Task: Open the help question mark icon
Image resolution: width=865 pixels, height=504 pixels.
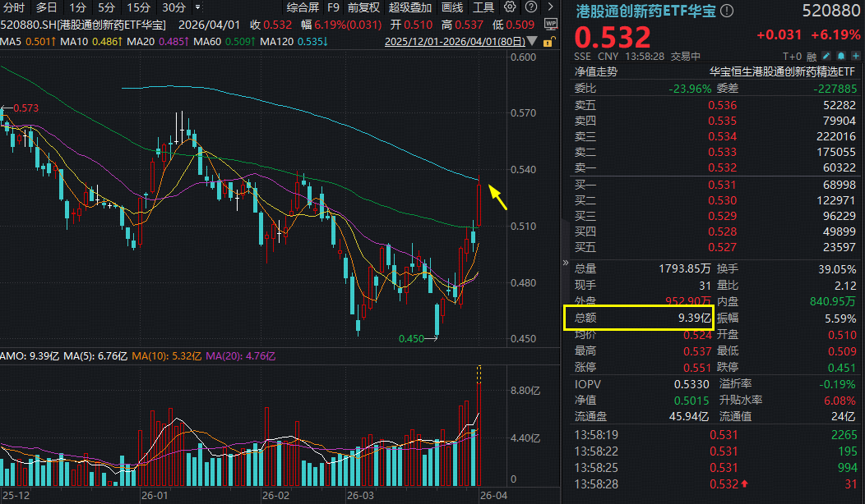Action: coord(530,7)
